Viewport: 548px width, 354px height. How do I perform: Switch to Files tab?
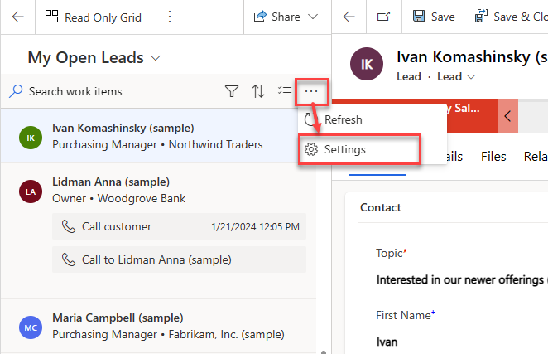[493, 156]
